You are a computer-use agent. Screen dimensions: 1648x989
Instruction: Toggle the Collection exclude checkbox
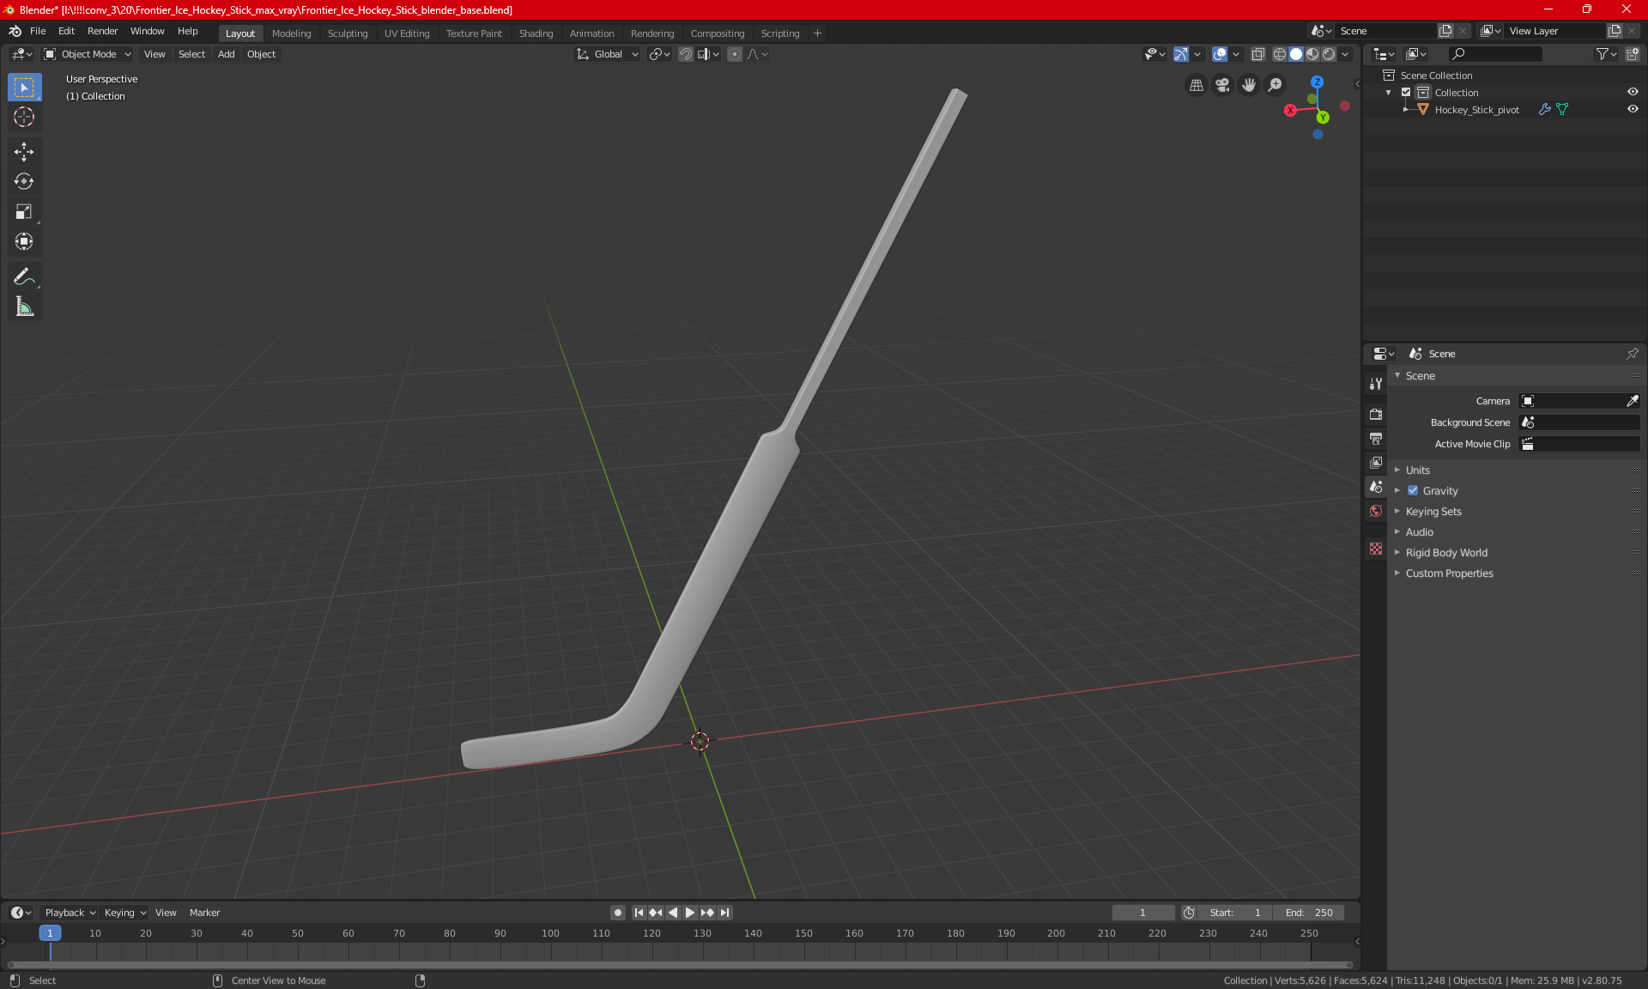[1406, 92]
